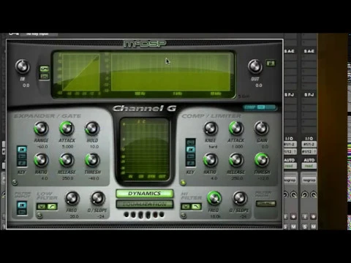Adjust the IN input gain knob
The height and width of the screenshot is (263, 351).
point(23,66)
